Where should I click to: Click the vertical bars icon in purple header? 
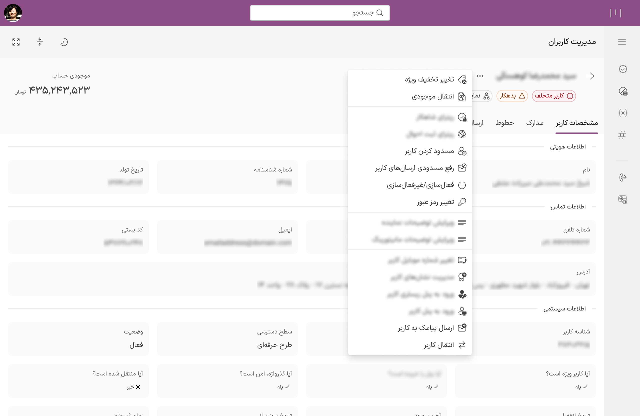coord(615,13)
